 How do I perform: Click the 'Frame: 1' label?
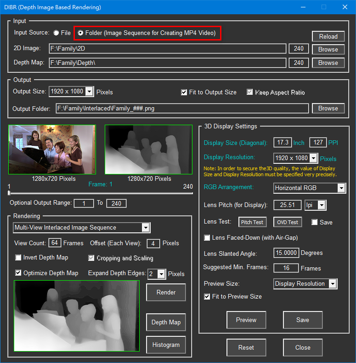click(x=100, y=184)
